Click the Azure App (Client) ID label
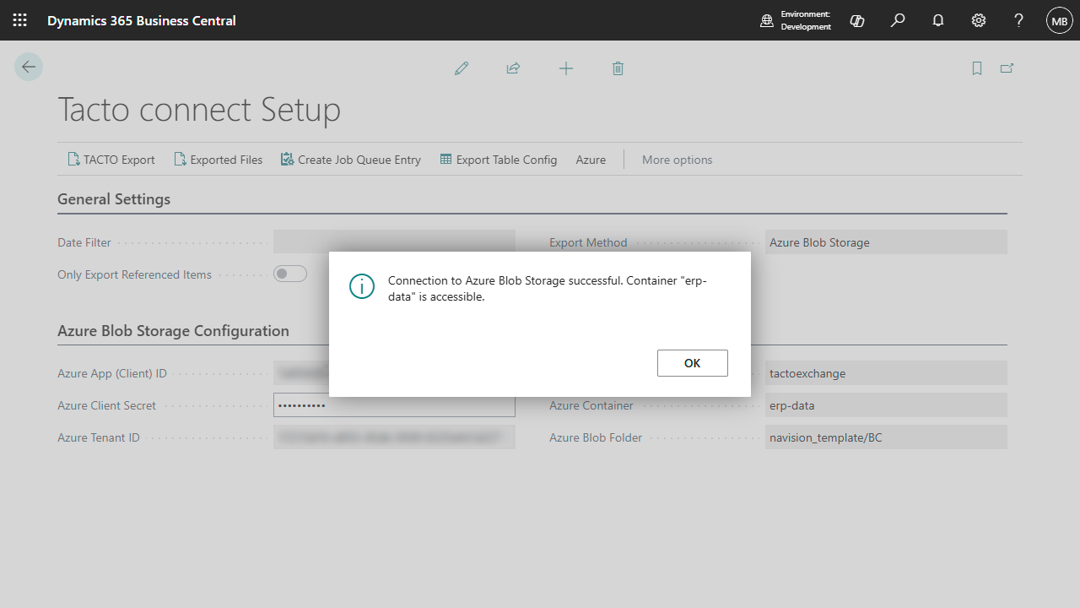The height and width of the screenshot is (608, 1080). coord(112,373)
